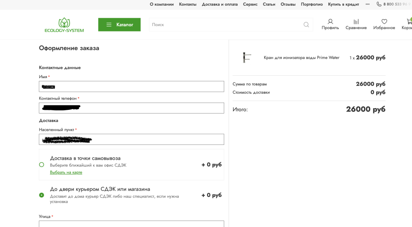Click the Выбрать на карте link
The height and width of the screenshot is (227, 412).
pyautogui.click(x=66, y=172)
